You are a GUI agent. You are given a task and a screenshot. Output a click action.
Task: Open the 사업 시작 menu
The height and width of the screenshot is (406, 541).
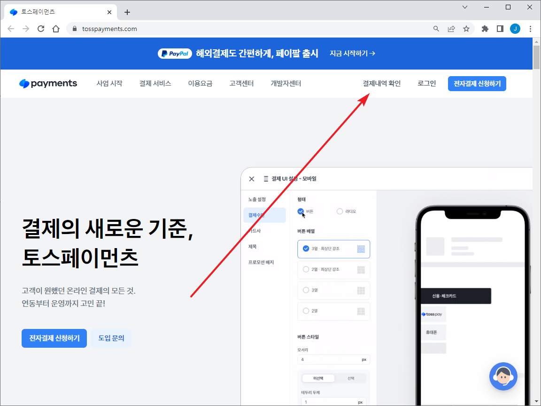coord(109,83)
